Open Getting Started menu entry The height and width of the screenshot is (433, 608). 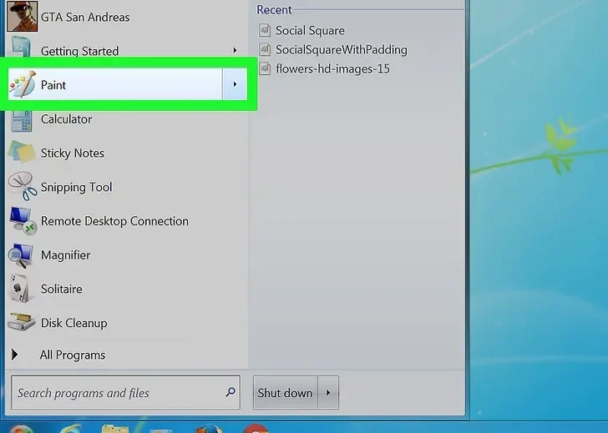tap(79, 51)
